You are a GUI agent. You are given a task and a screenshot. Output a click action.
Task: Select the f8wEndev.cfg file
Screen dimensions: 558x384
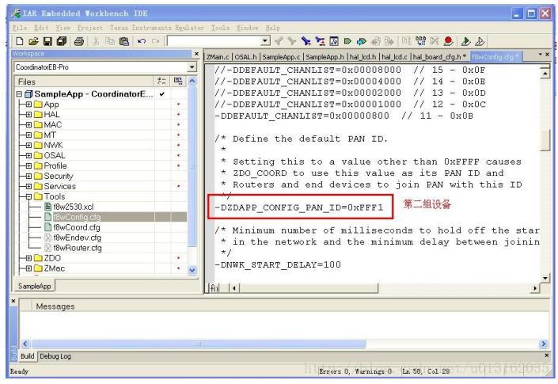point(77,238)
